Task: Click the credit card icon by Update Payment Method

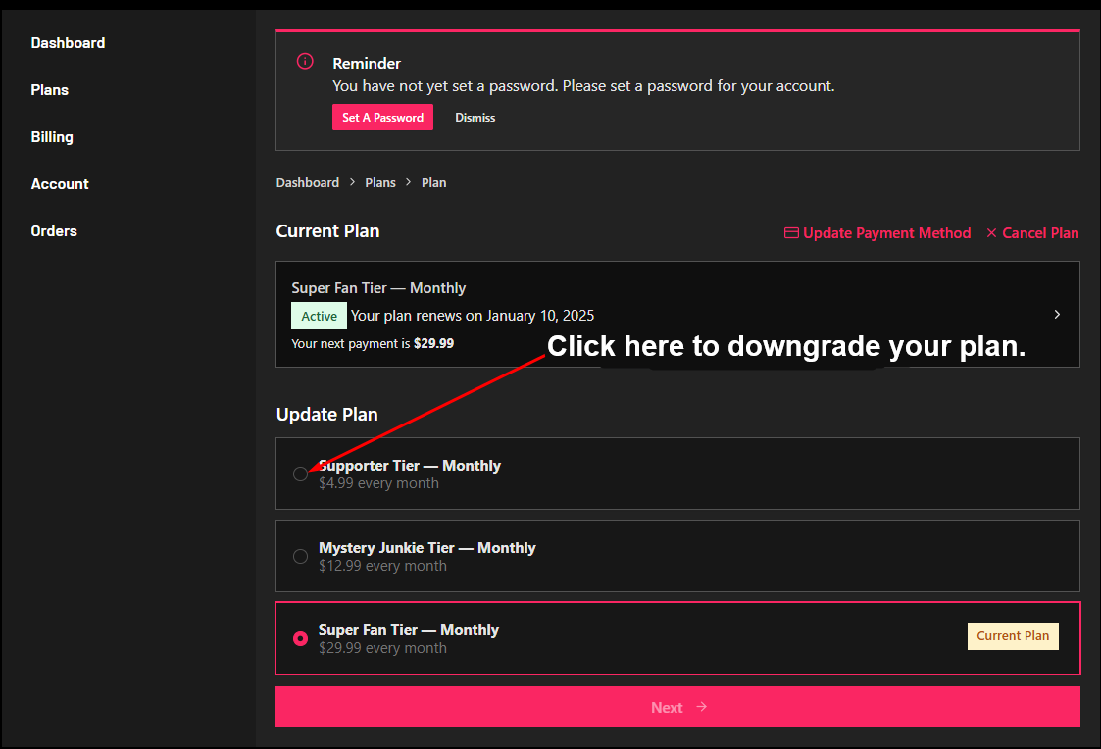Action: (791, 233)
